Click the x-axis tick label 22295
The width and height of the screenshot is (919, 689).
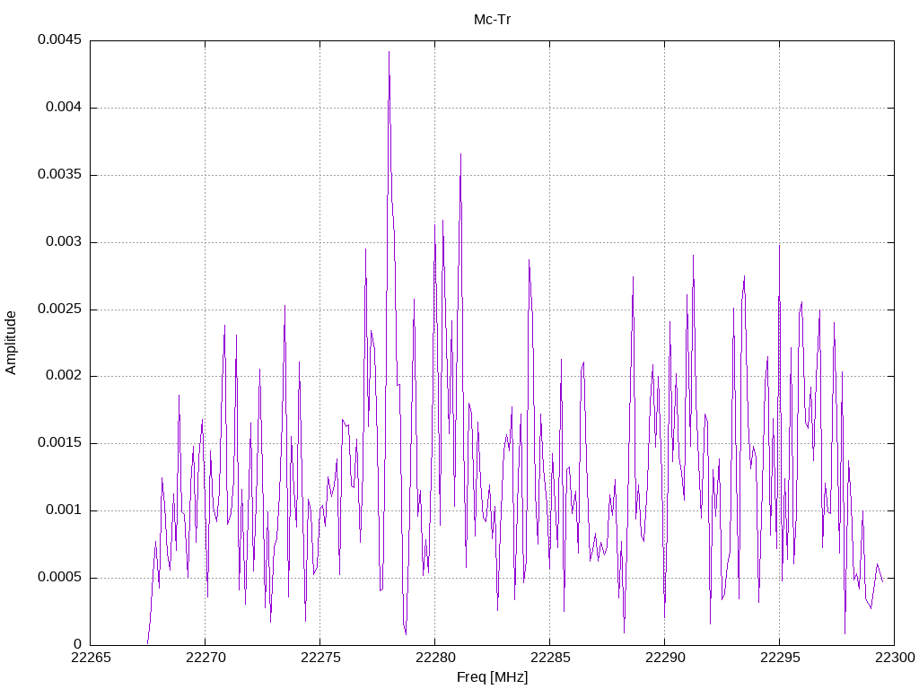click(x=780, y=658)
